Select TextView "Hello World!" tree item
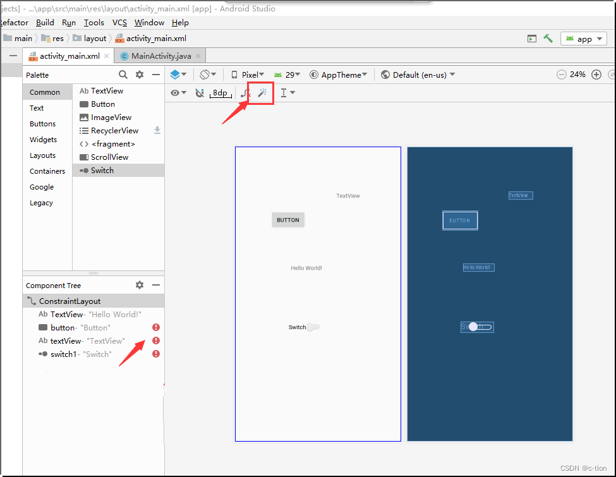This screenshot has height=477, width=616. tap(94, 315)
